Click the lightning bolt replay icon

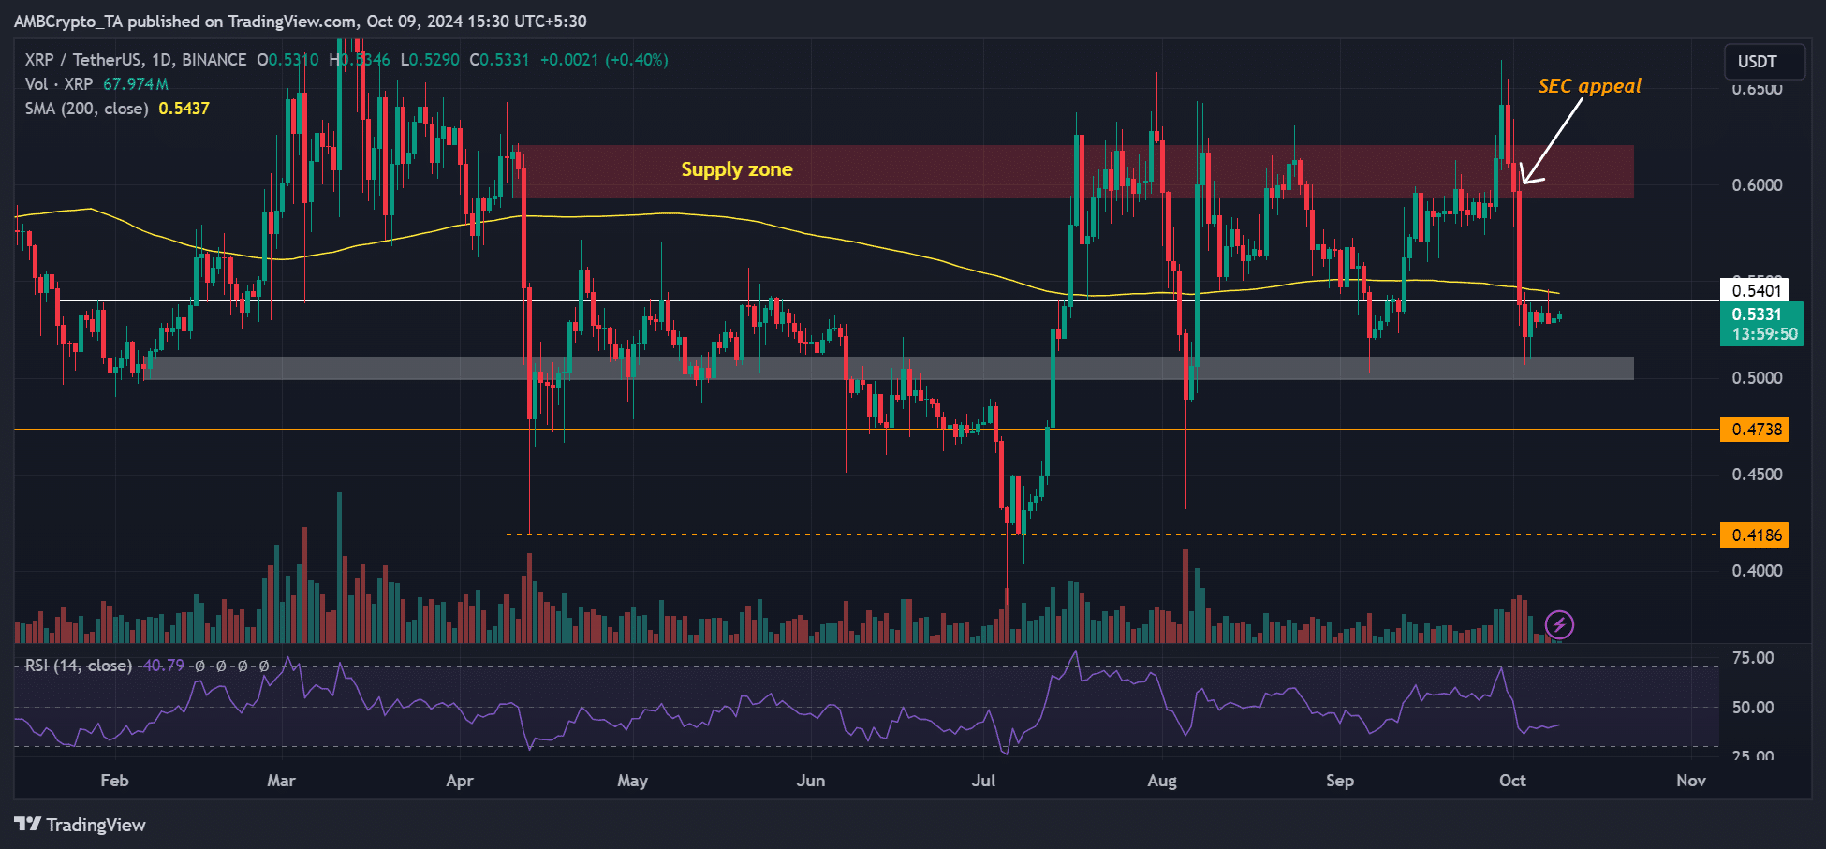pos(1559,624)
